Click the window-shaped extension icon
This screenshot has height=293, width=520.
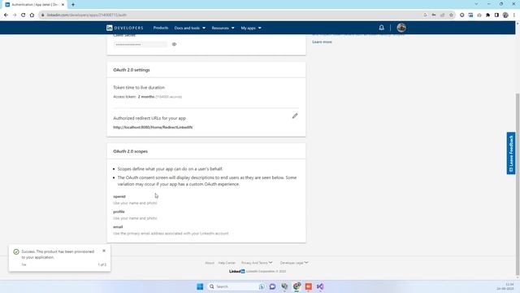470,15
